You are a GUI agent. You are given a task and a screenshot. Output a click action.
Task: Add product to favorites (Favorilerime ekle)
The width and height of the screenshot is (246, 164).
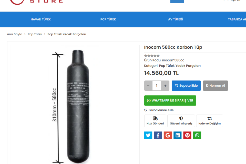[159, 110]
